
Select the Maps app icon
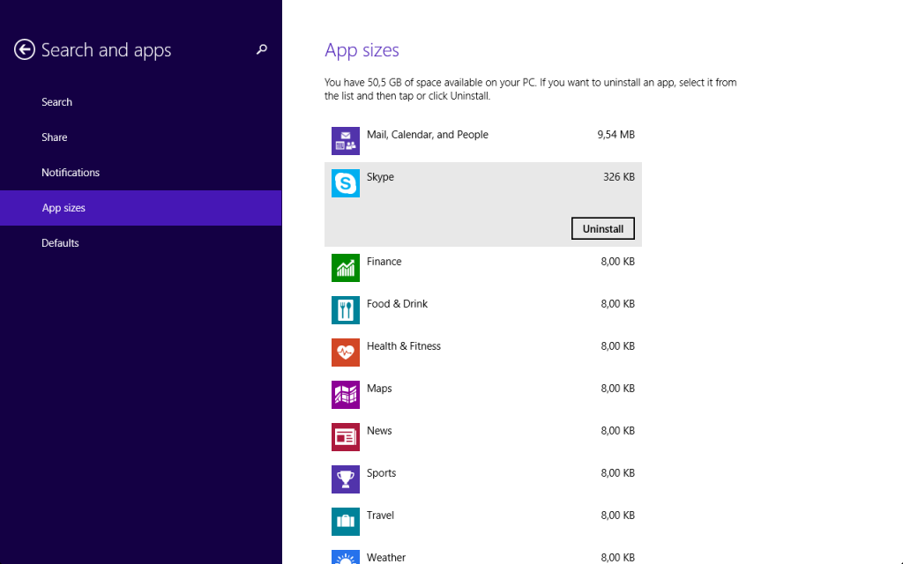[346, 395]
